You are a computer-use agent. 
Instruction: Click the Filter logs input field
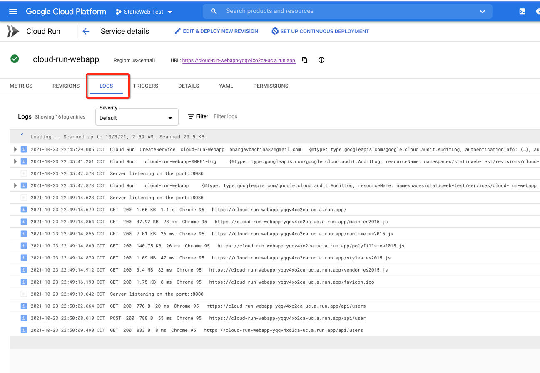pos(225,116)
